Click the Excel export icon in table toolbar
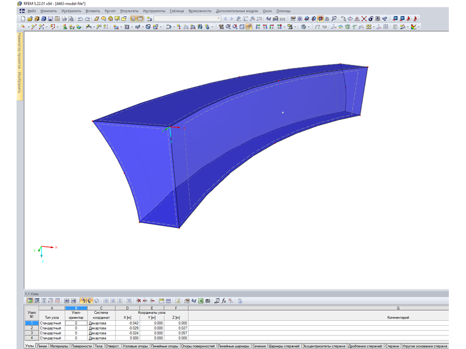This screenshot has height=349, width=466. [201, 301]
